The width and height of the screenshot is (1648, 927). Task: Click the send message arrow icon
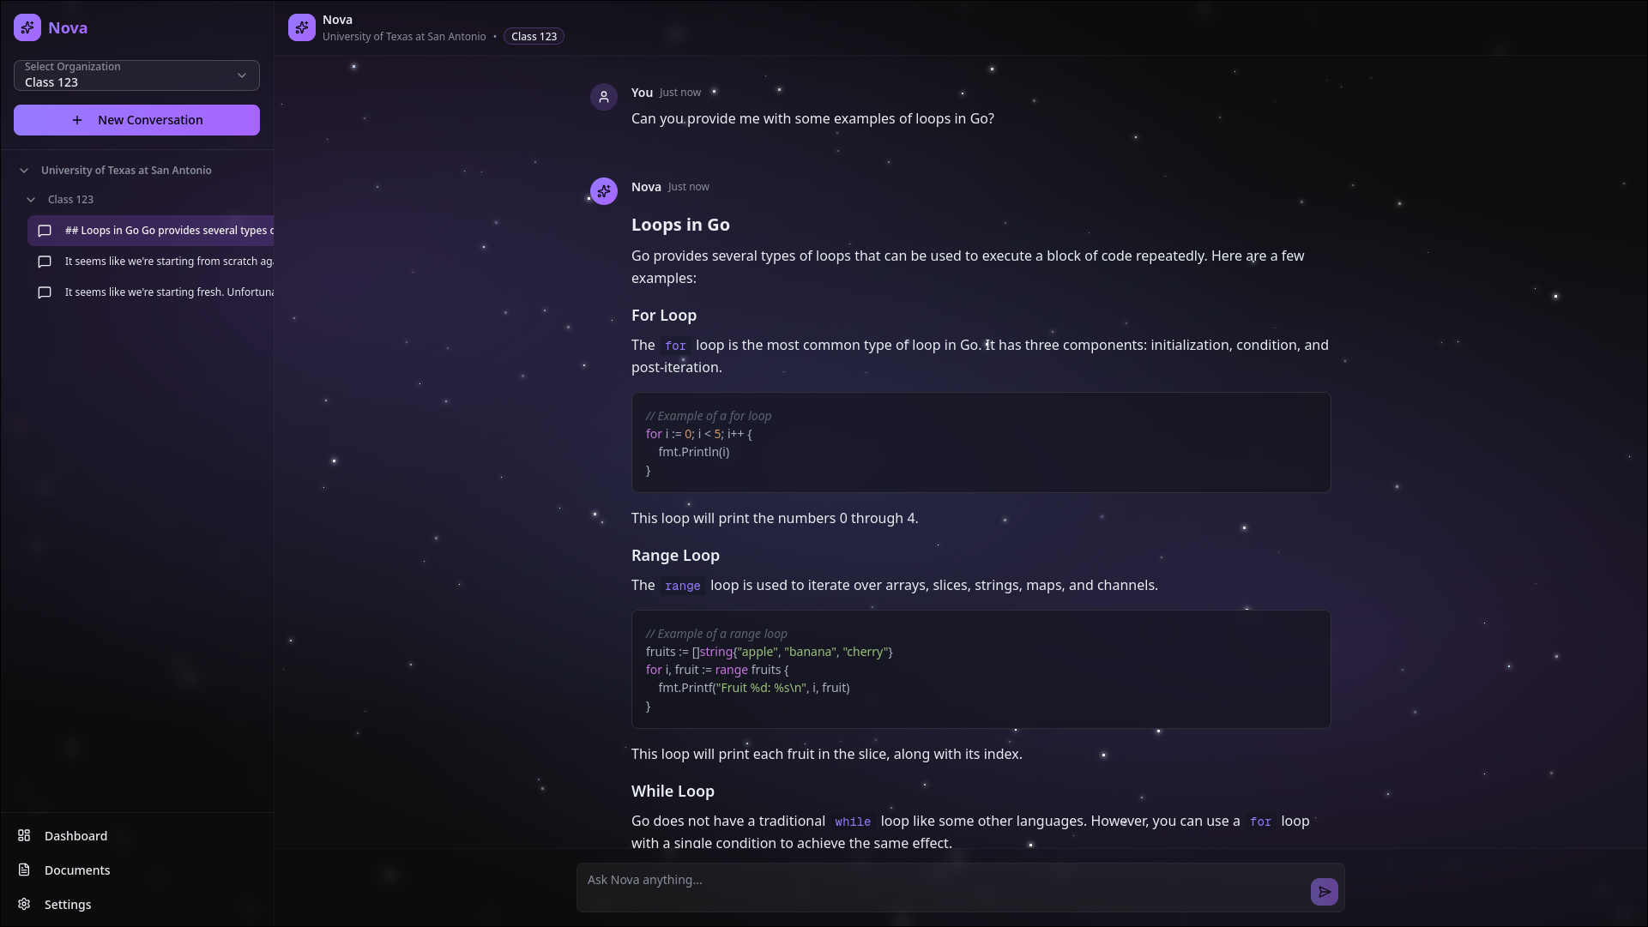click(x=1324, y=892)
